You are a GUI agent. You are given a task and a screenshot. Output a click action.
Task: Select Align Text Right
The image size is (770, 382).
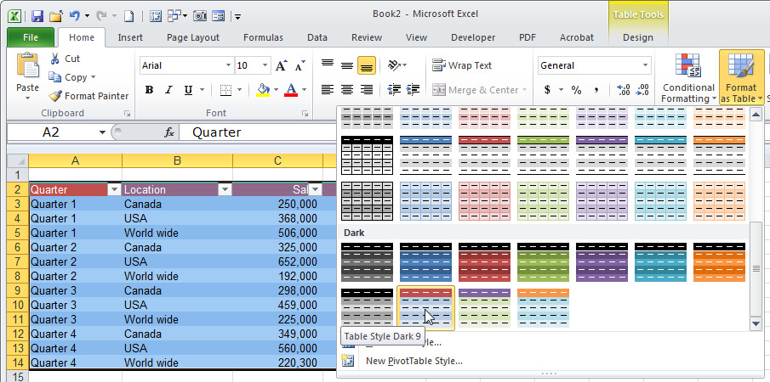click(x=367, y=90)
